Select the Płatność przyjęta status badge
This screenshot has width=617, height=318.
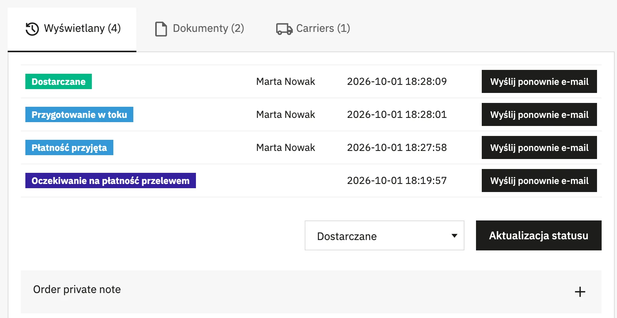69,147
